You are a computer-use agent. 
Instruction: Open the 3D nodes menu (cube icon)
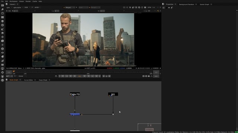click(x=3, y=41)
